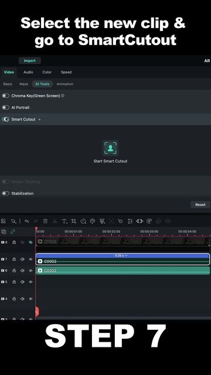Turn on the AI Portrait switch

tap(5, 108)
